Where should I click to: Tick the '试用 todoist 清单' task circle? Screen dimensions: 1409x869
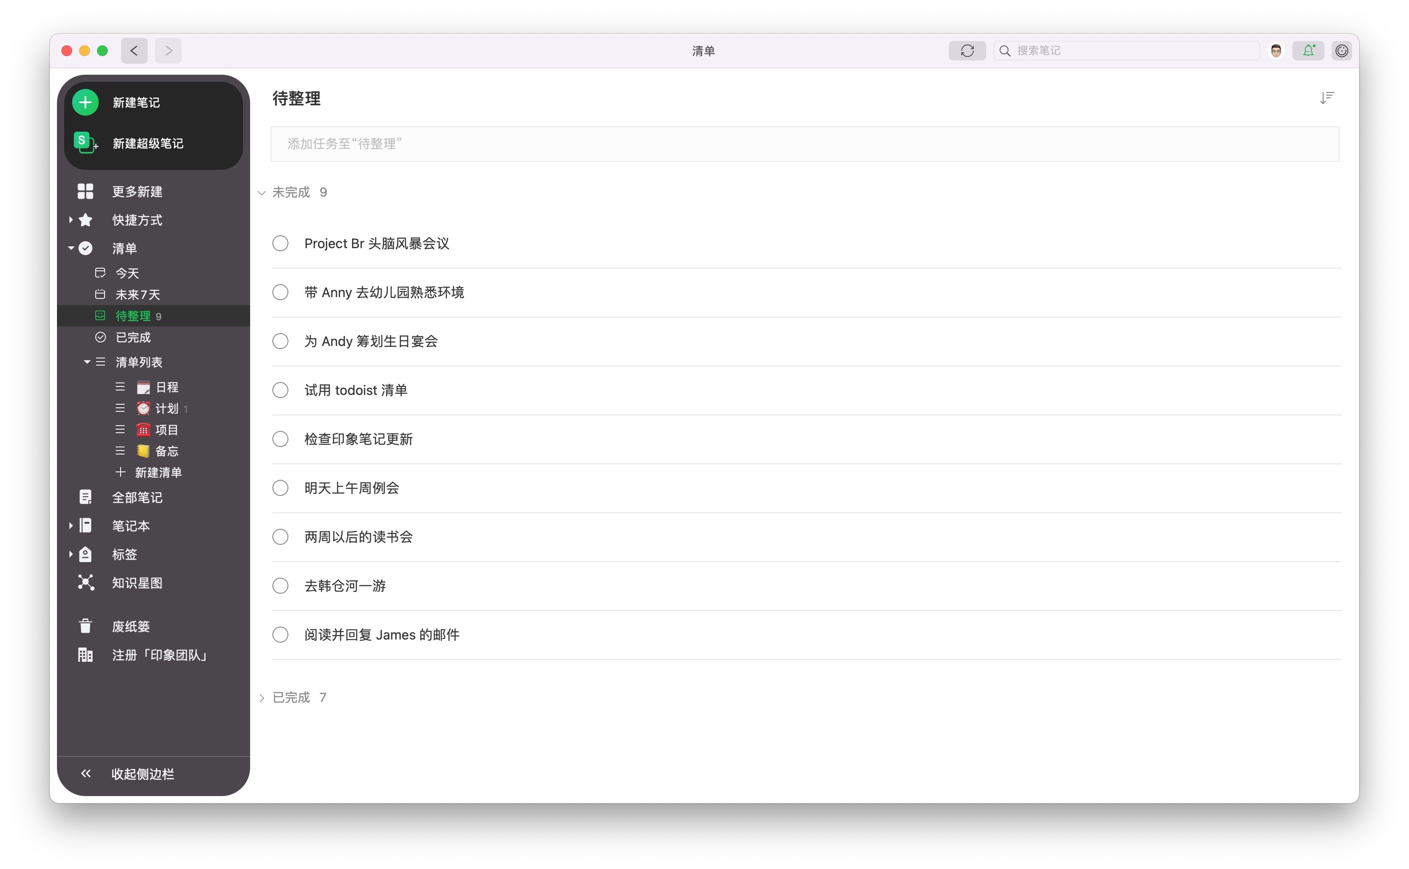280,390
